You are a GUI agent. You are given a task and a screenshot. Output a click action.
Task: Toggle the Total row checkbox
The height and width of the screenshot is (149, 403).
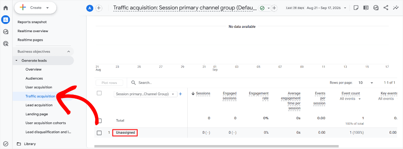[99, 120]
